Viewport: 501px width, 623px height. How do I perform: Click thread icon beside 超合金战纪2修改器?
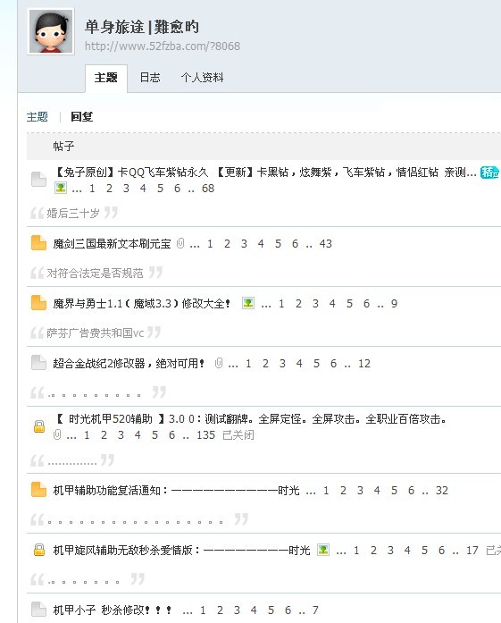coord(39,363)
